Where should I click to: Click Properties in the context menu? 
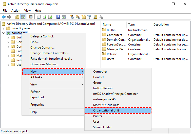37,105
